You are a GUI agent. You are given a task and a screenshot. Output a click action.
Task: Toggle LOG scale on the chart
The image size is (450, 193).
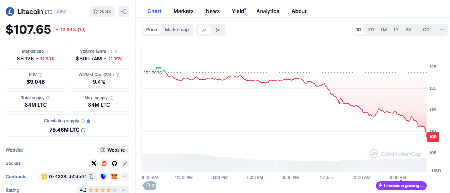tap(425, 30)
